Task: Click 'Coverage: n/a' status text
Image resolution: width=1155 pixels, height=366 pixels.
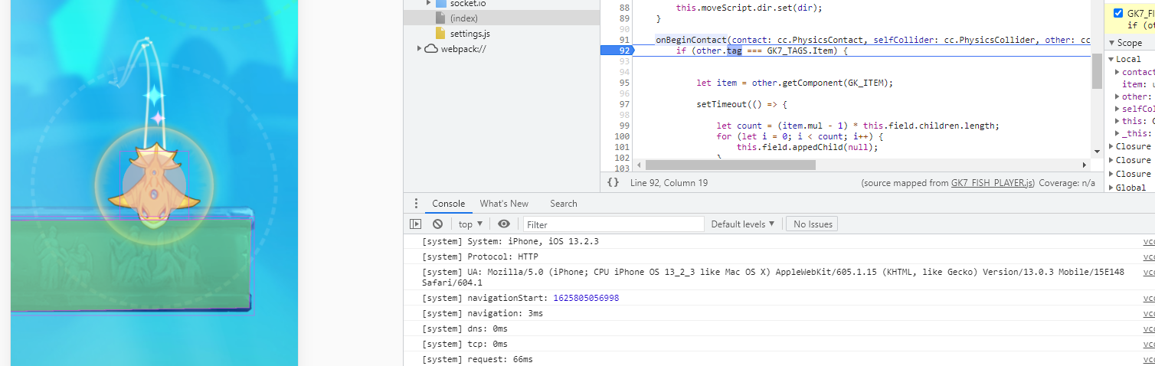Action: (x=1067, y=183)
